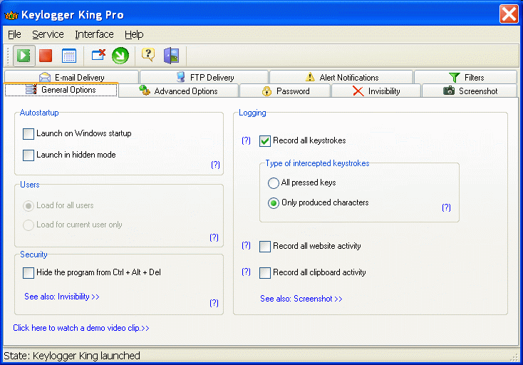Click the crown icon in title bar
The height and width of the screenshot is (365, 523).
[11, 16]
